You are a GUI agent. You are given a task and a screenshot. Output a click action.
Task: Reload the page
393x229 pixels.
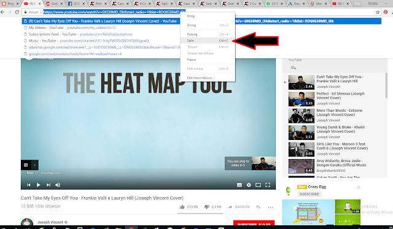pos(17,12)
